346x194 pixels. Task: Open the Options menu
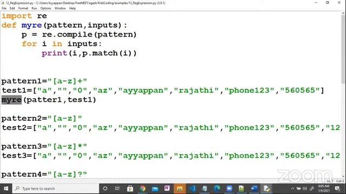tap(45, 9)
